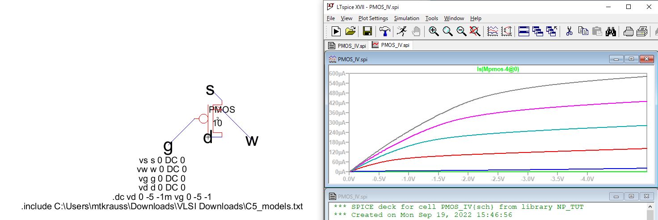This screenshot has height=220, width=658.
Task: Click the Cut scissors icon
Action: [569, 31]
